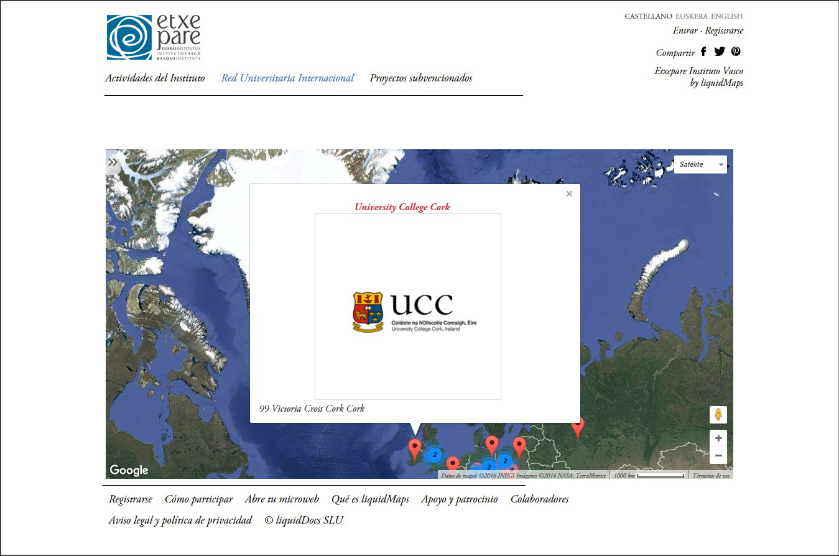The height and width of the screenshot is (556, 839).
Task: Click the red marker over Ireland
Action: (x=414, y=448)
